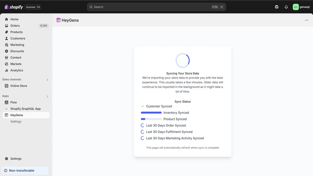Select HeyGena in the sidebar

[26, 115]
